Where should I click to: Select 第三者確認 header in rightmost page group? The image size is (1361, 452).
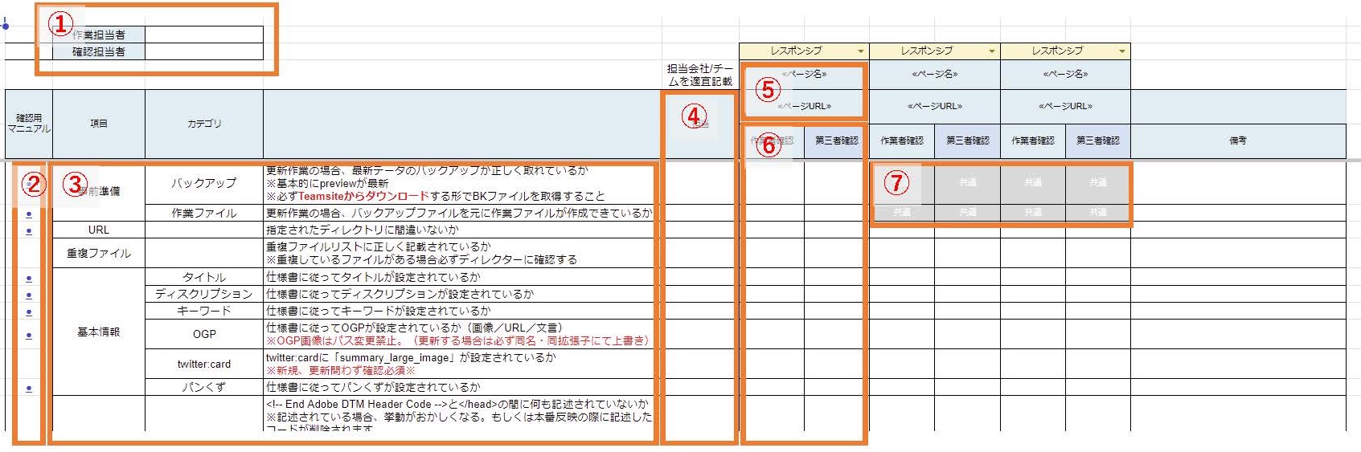coord(1098,140)
